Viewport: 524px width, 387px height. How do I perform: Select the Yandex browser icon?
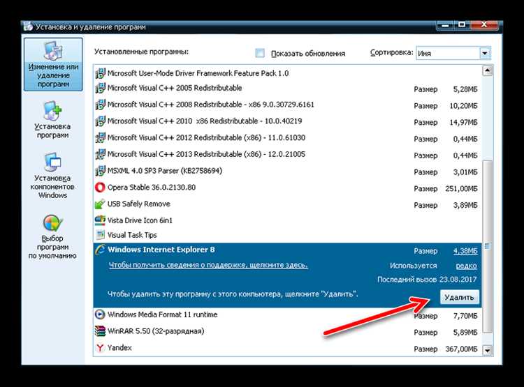click(100, 348)
